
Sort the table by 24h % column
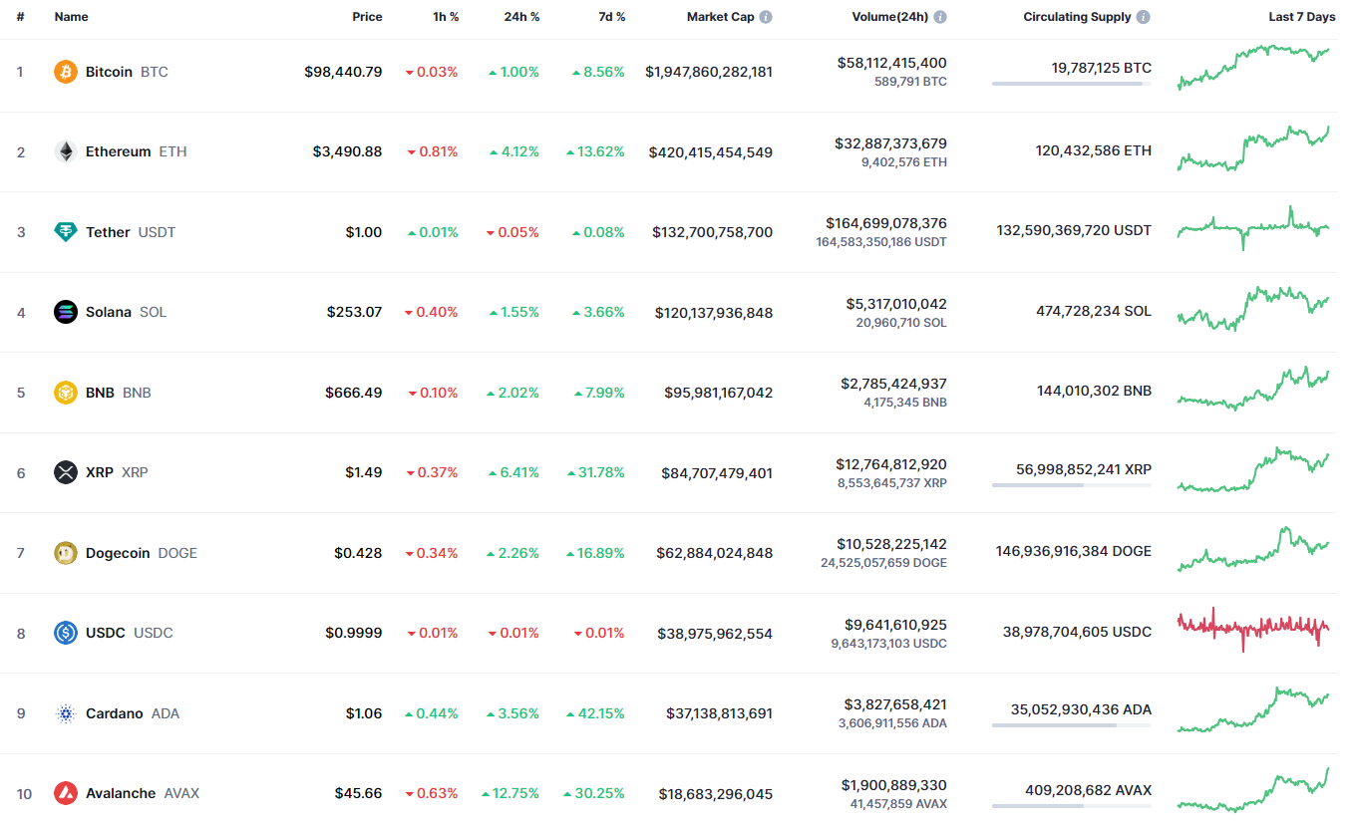pyautogui.click(x=521, y=17)
